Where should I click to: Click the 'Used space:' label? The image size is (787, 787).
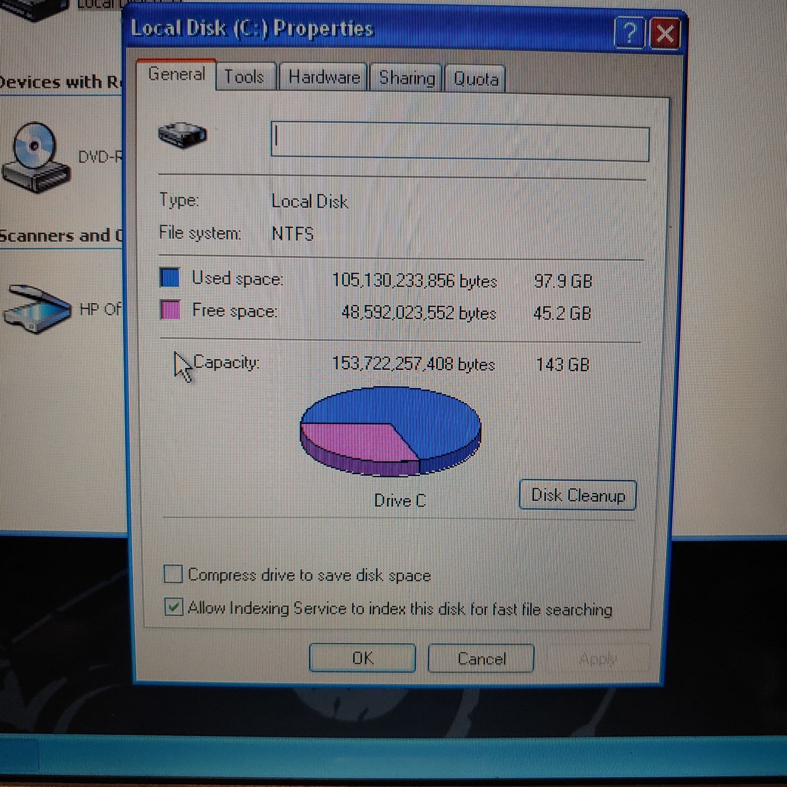[237, 279]
